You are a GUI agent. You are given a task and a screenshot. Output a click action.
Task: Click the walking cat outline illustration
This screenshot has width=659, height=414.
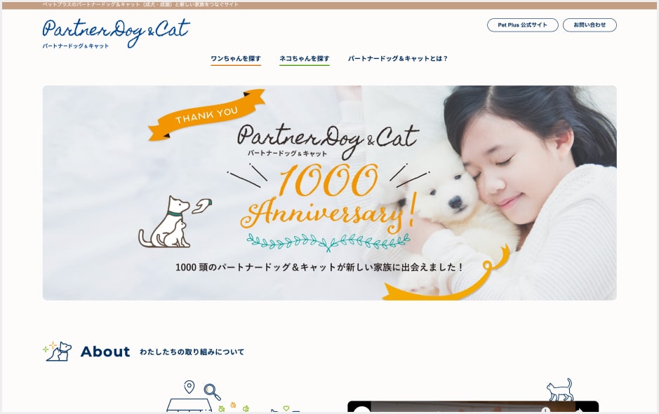[x=560, y=390]
